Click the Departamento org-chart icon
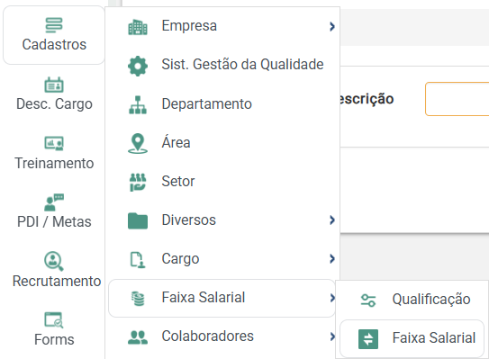Image resolution: width=489 pixels, height=359 pixels. (138, 104)
